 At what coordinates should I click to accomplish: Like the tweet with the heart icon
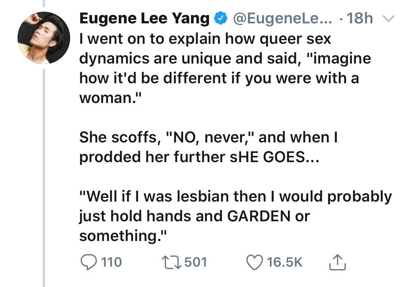coord(255,262)
